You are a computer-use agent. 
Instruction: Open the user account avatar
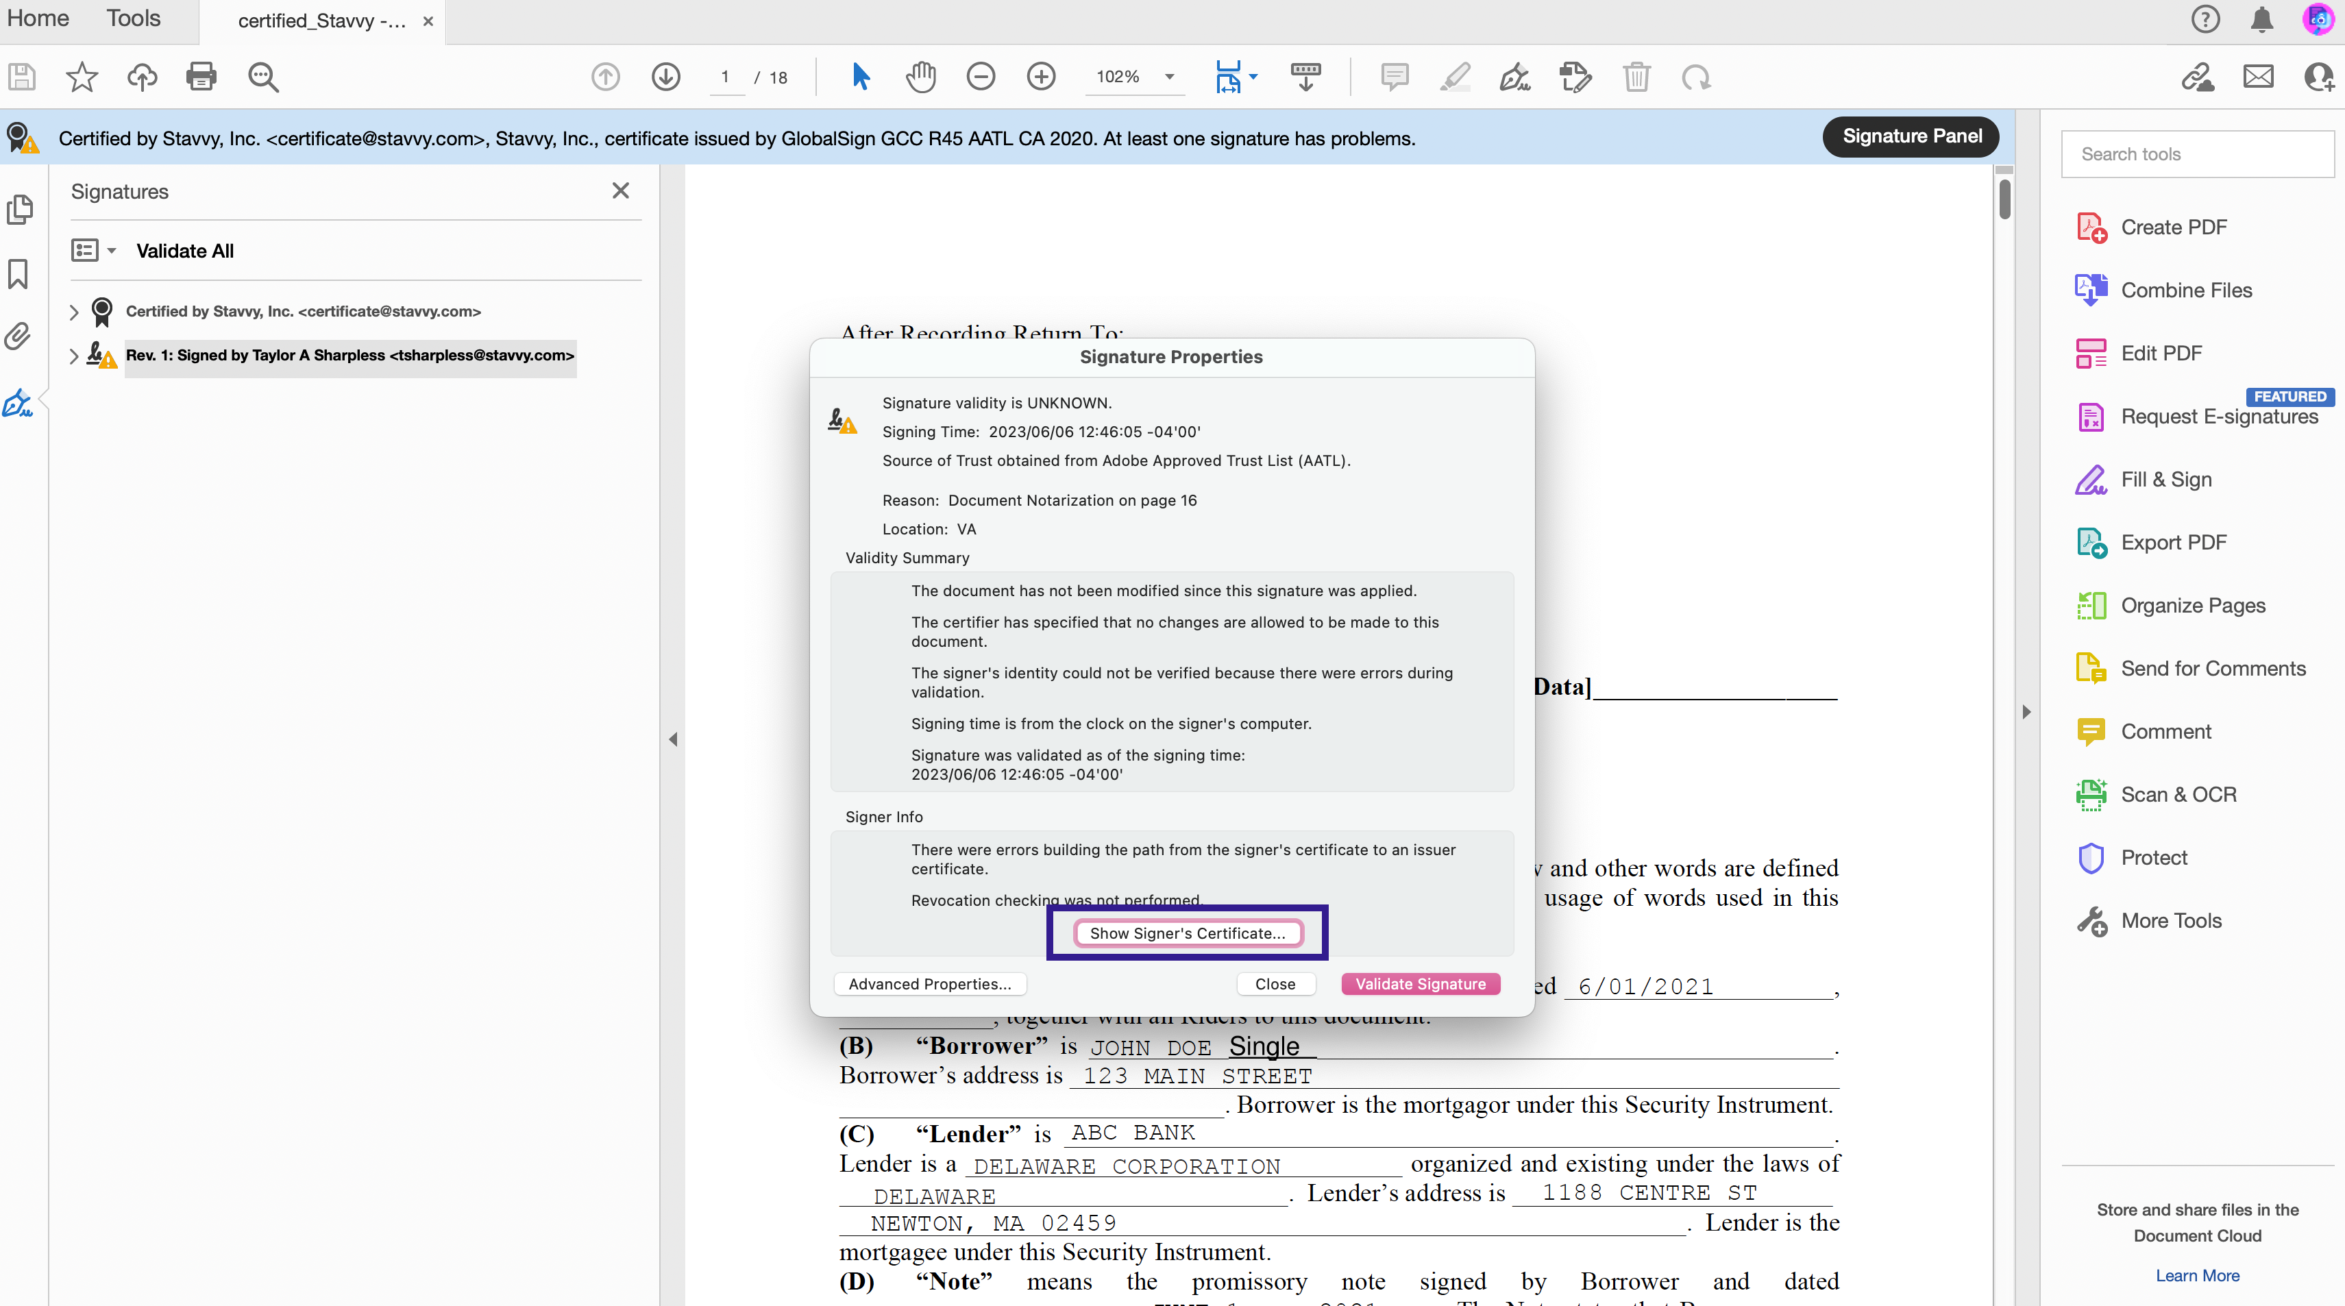2317,19
